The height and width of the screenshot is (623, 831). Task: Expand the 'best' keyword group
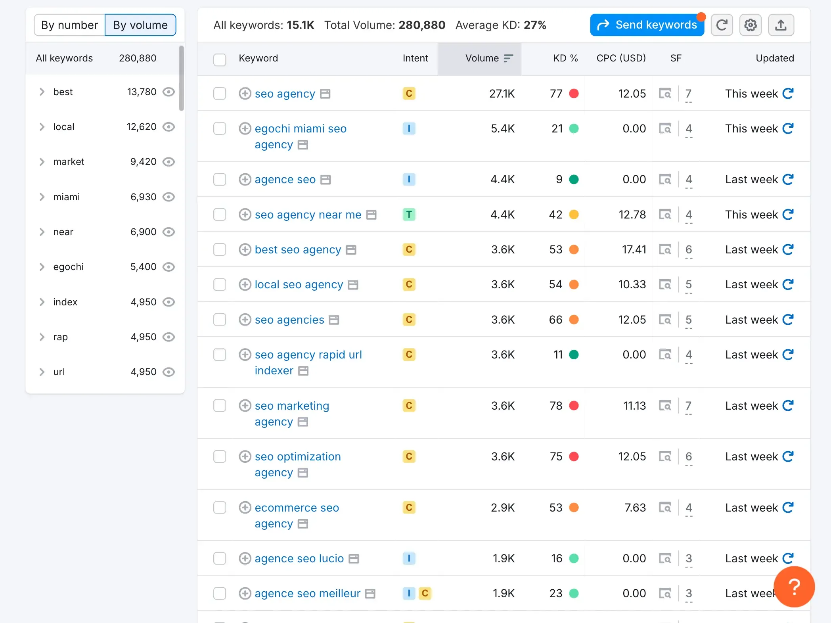click(42, 92)
